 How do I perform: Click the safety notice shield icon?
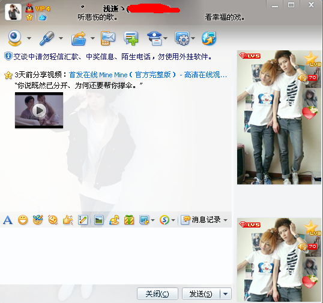[8, 56]
